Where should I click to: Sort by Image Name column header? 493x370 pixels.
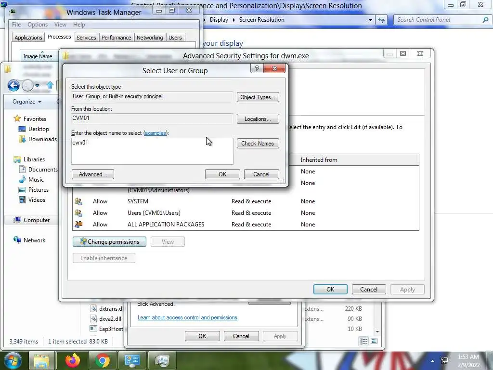click(38, 56)
